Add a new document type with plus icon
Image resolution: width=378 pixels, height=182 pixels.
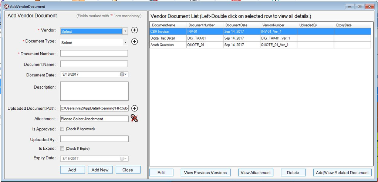(x=135, y=42)
